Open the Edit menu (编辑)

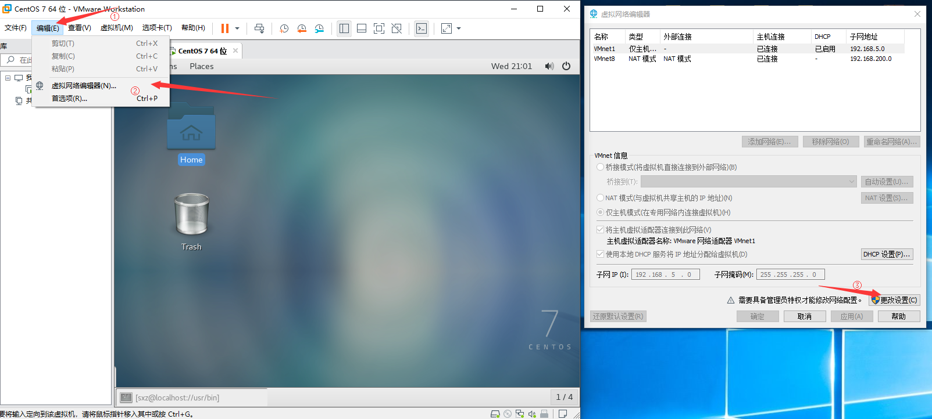[x=48, y=28]
